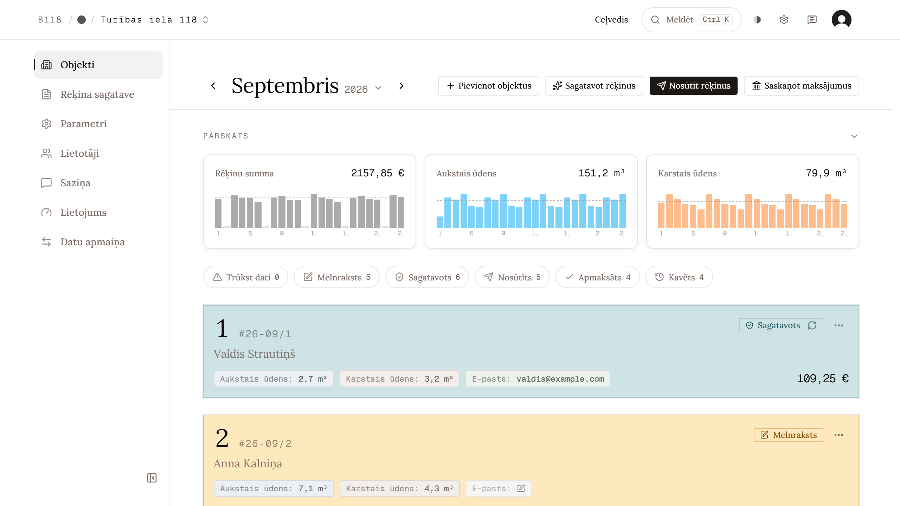Screen dimensions: 900x506
Task: Open the Turības iela 118 building switcher
Action: tap(154, 20)
